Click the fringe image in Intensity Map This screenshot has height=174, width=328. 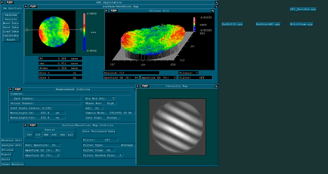click(178, 127)
